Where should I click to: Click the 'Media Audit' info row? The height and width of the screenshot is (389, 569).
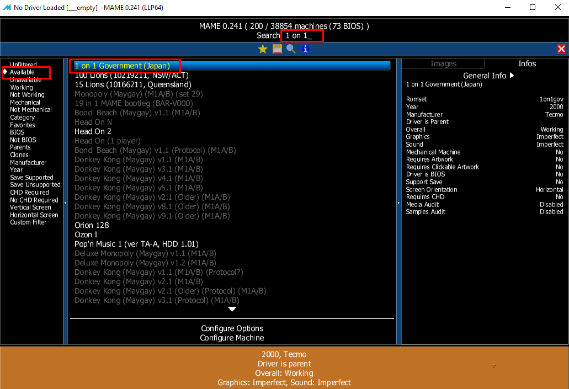coord(485,204)
